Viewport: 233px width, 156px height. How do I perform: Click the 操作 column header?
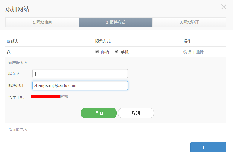(x=187, y=41)
